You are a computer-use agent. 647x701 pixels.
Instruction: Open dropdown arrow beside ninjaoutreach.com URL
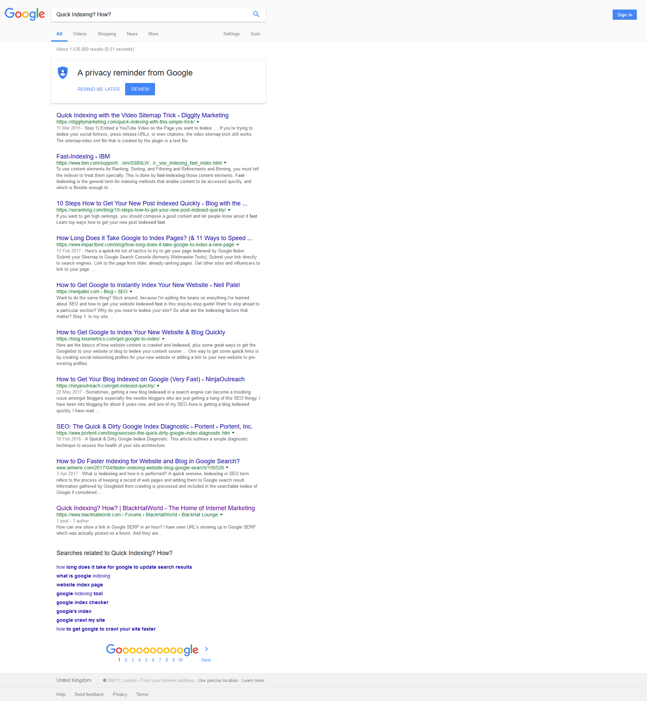point(158,386)
